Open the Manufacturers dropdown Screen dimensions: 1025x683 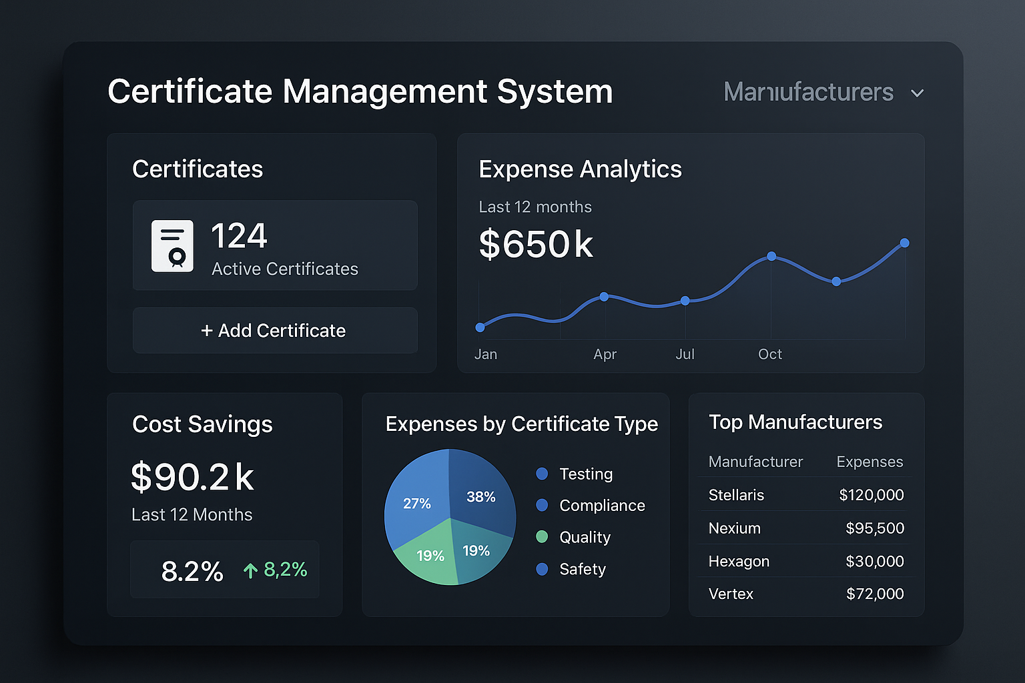808,92
